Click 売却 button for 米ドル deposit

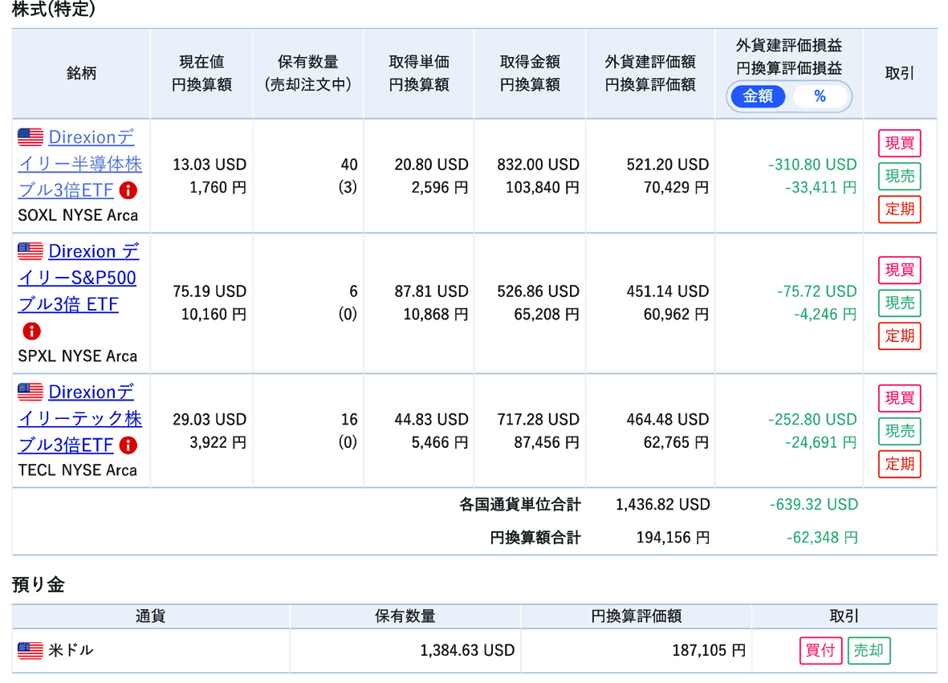869,650
